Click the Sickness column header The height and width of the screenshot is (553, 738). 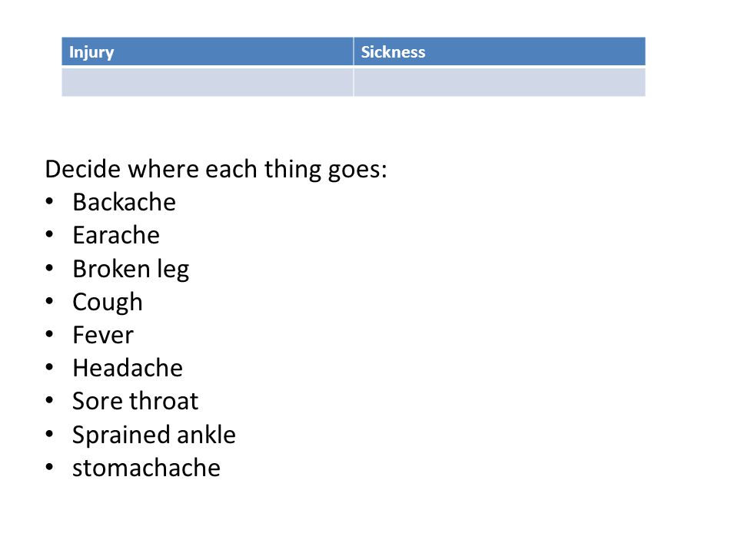500,51
